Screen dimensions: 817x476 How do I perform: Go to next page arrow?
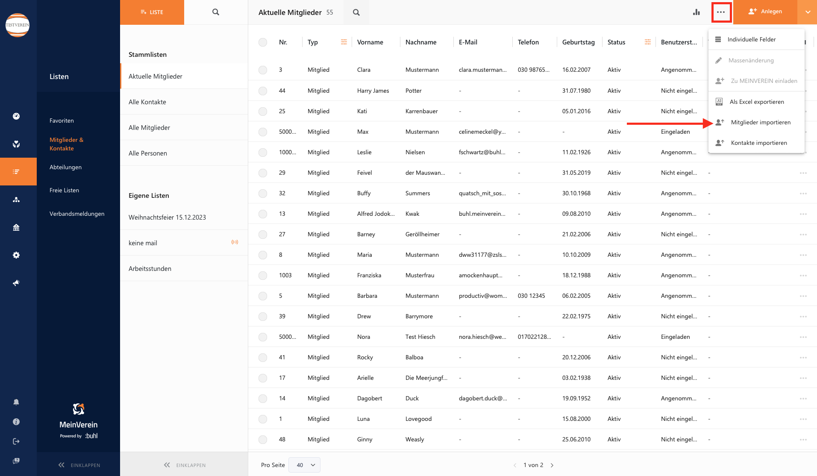pyautogui.click(x=552, y=465)
